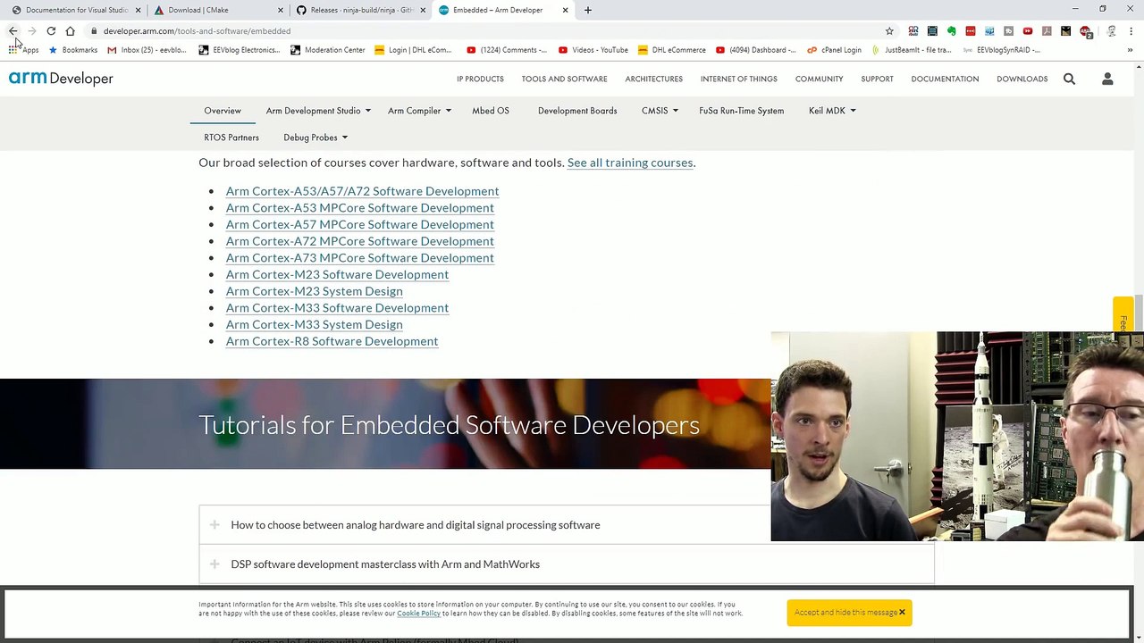
Task: Open the Tools and Software menu
Action: [564, 79]
